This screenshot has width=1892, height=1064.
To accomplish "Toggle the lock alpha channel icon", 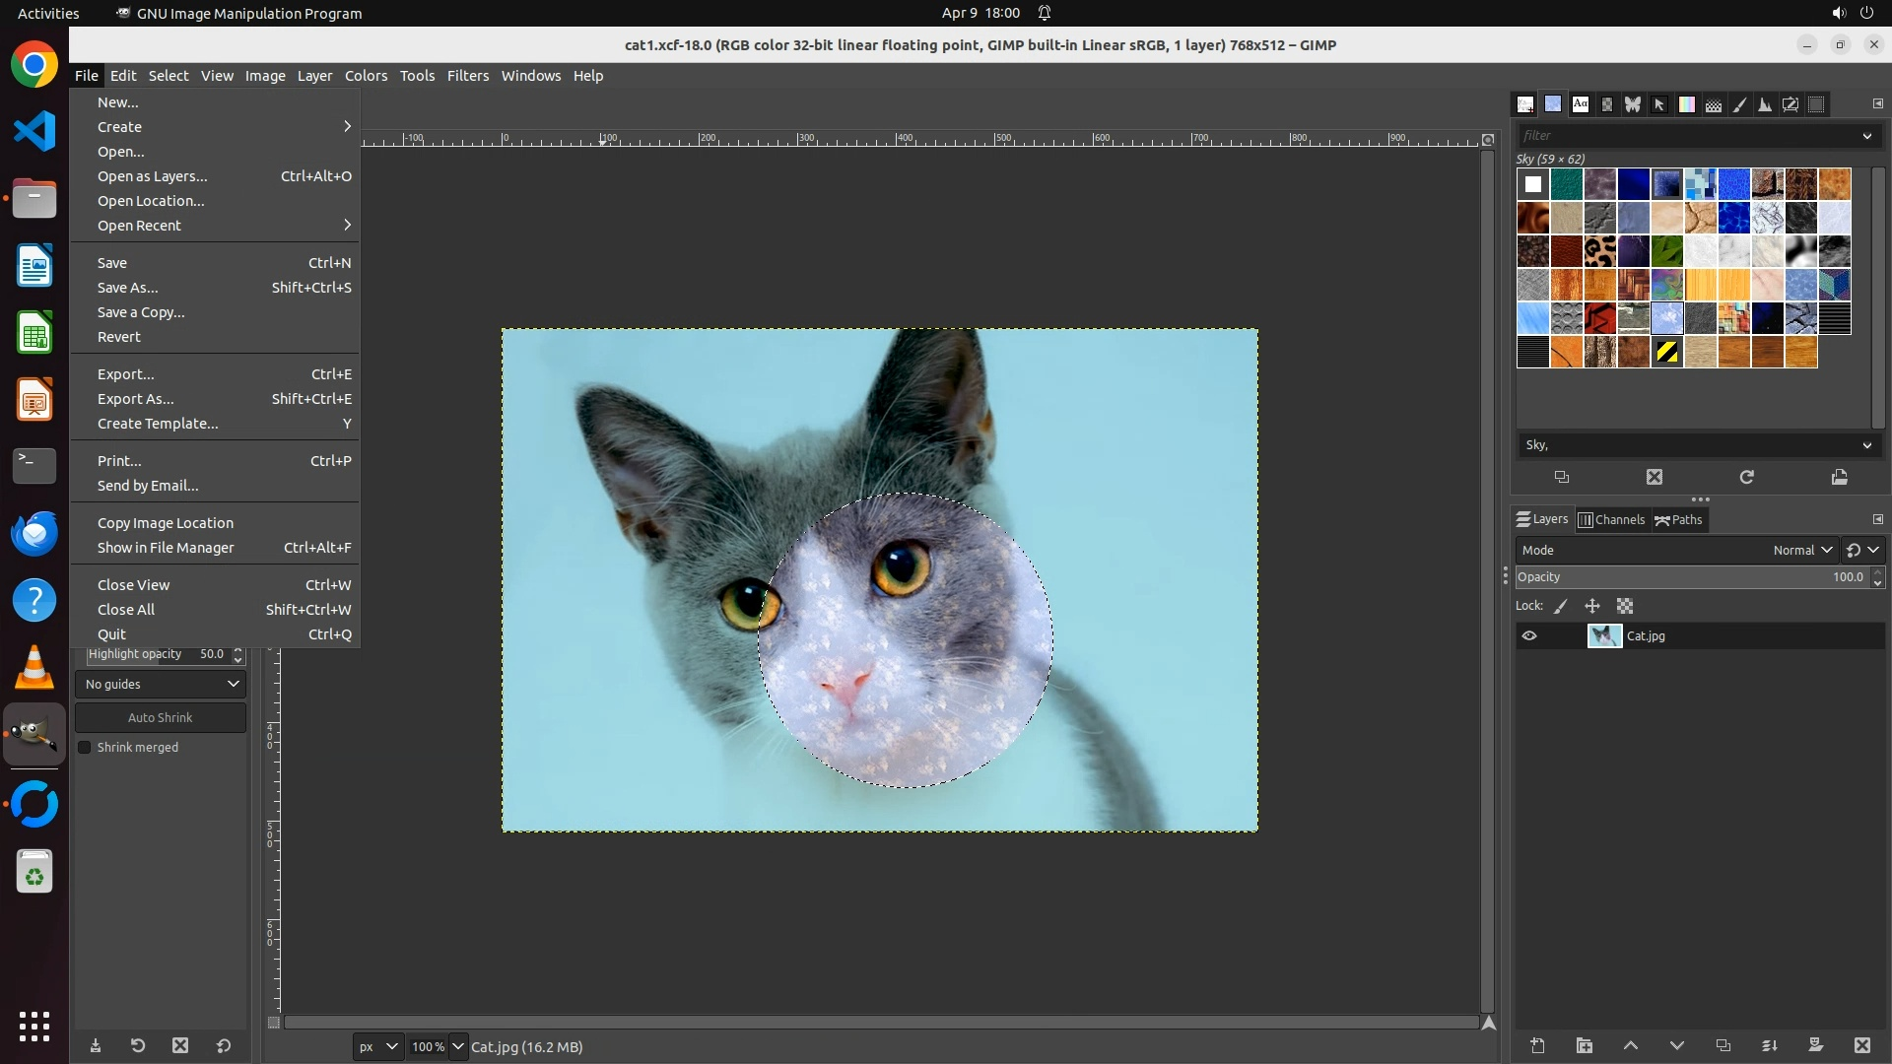I will click(x=1625, y=607).
